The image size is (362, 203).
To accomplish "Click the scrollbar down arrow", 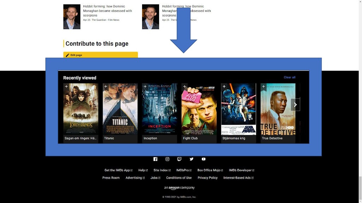I will 360,202.
